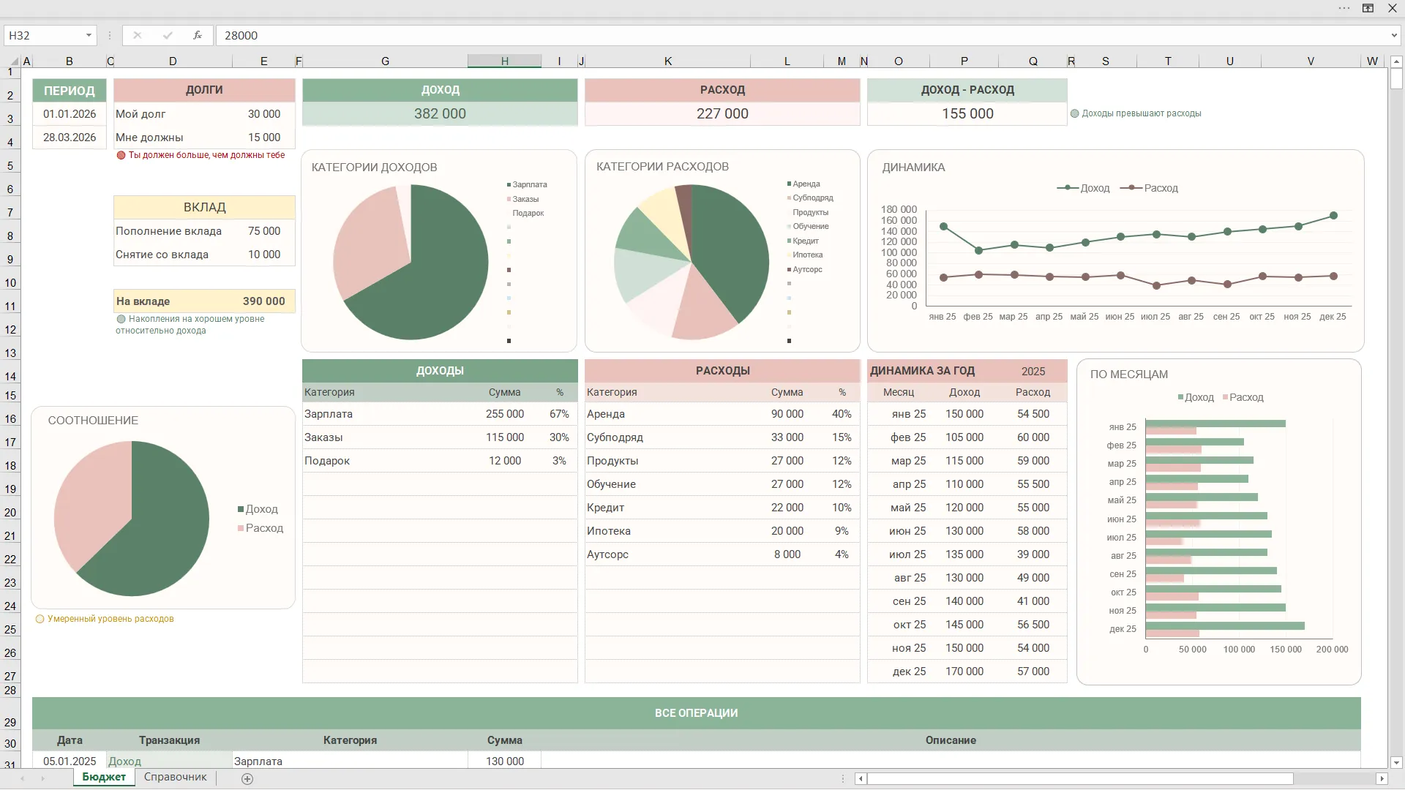
Task: Open ribbon display options icon
Action: (1368, 8)
